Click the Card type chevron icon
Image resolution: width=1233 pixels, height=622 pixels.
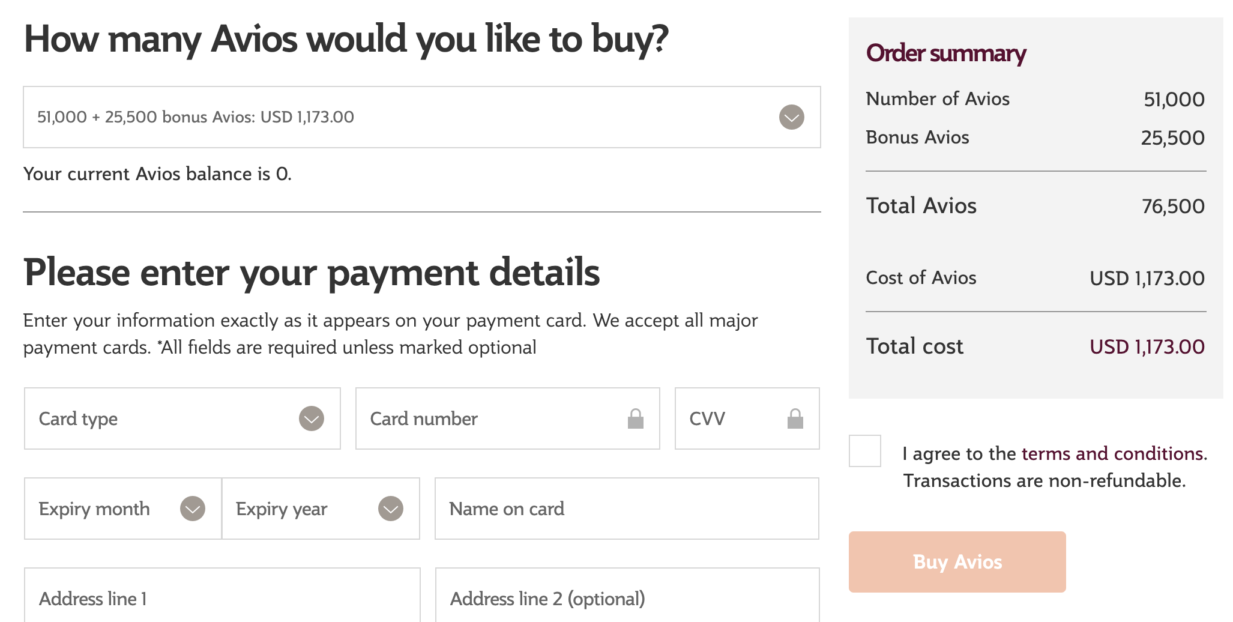[312, 418]
